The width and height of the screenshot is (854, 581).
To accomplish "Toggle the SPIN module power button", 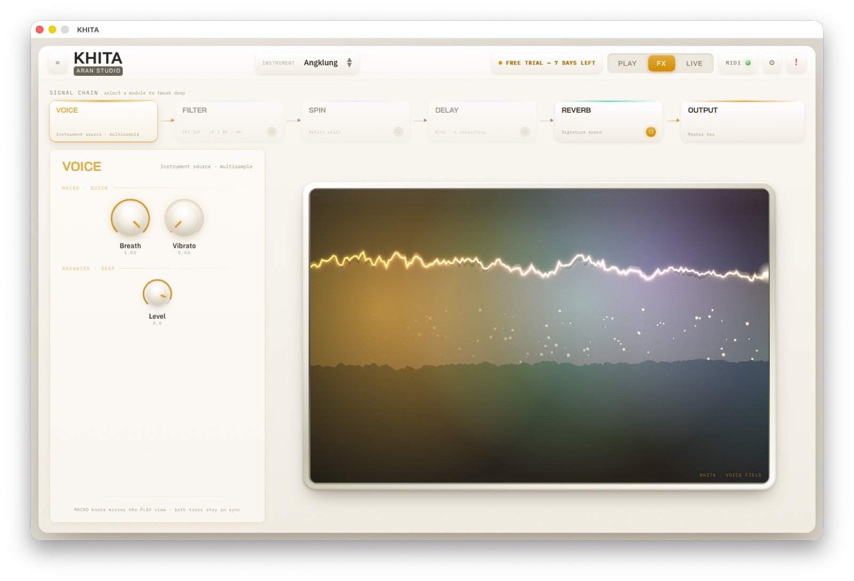I will [398, 131].
